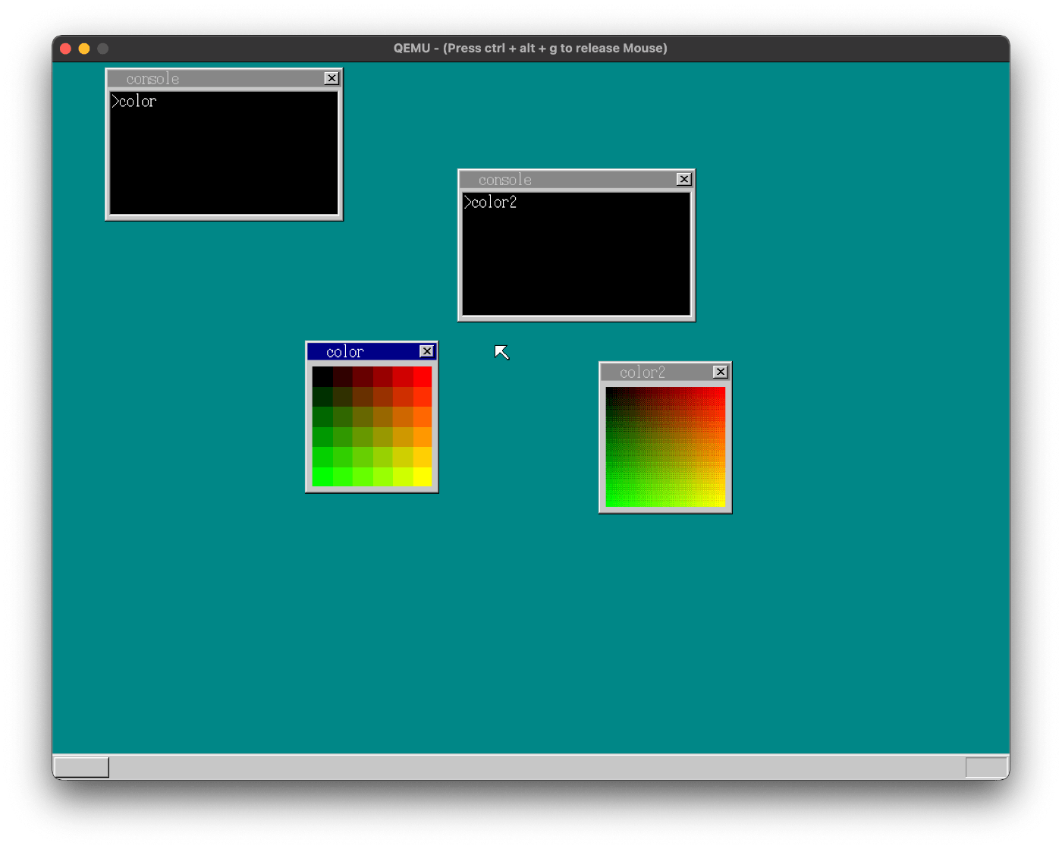Pick the bright green swatch in color window

(x=322, y=476)
